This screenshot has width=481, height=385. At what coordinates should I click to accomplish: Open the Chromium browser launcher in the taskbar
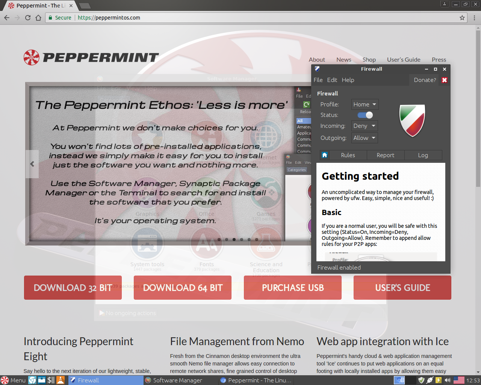click(x=32, y=380)
